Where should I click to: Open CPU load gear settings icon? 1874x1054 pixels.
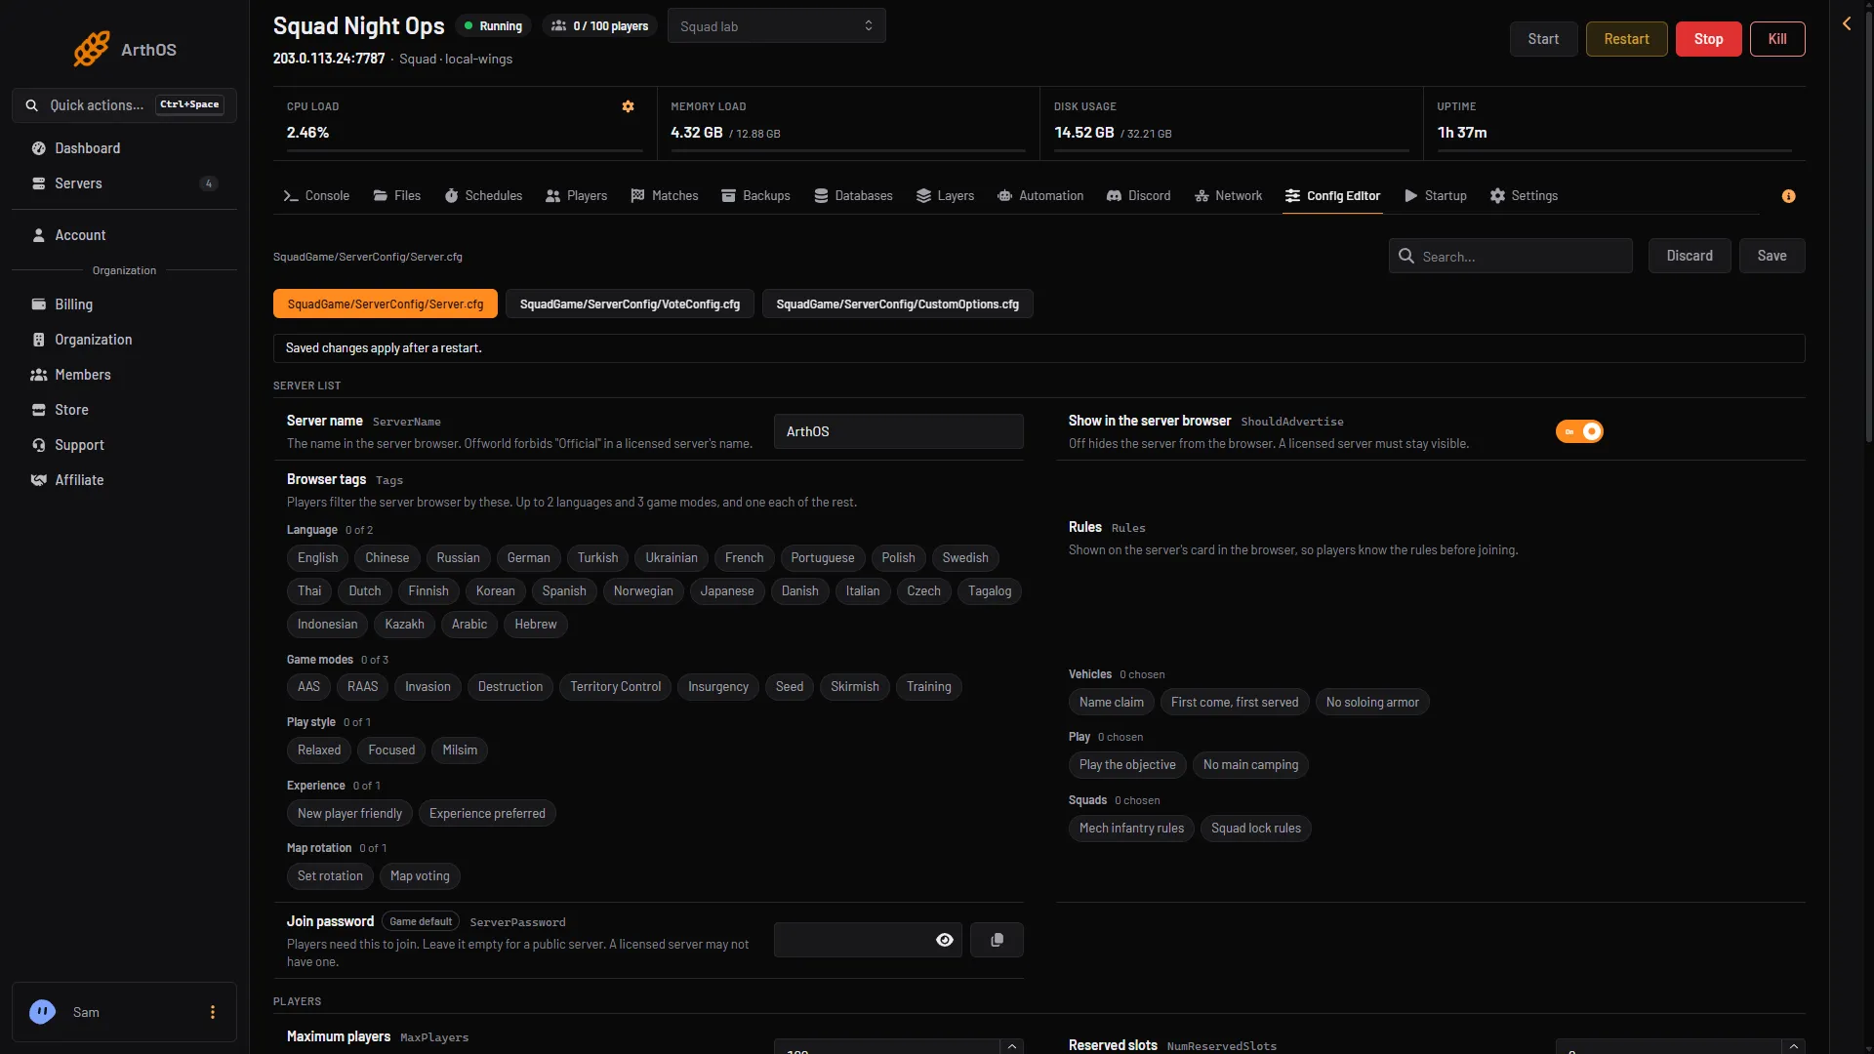pos(629,106)
